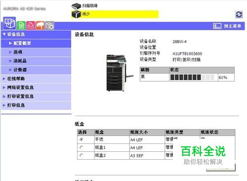Viewport: 247px width, 181px height.
Task: Click the copier device image
Action: tap(120, 73)
